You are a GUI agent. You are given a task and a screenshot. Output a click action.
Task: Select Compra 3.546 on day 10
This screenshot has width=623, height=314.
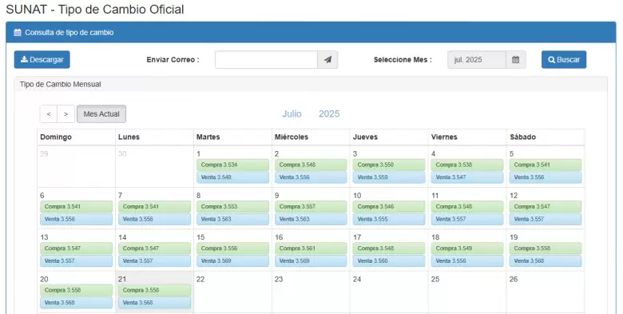coord(389,207)
